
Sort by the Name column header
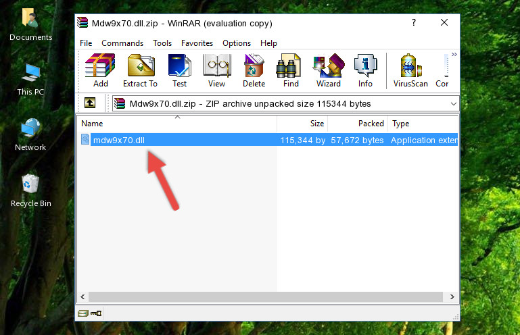coord(177,124)
